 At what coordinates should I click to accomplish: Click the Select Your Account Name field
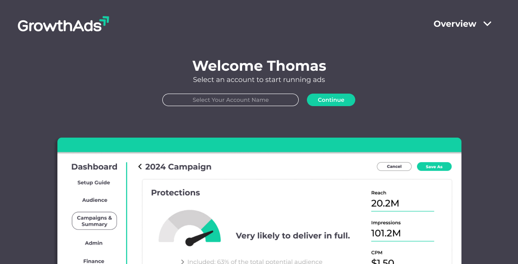(231, 100)
